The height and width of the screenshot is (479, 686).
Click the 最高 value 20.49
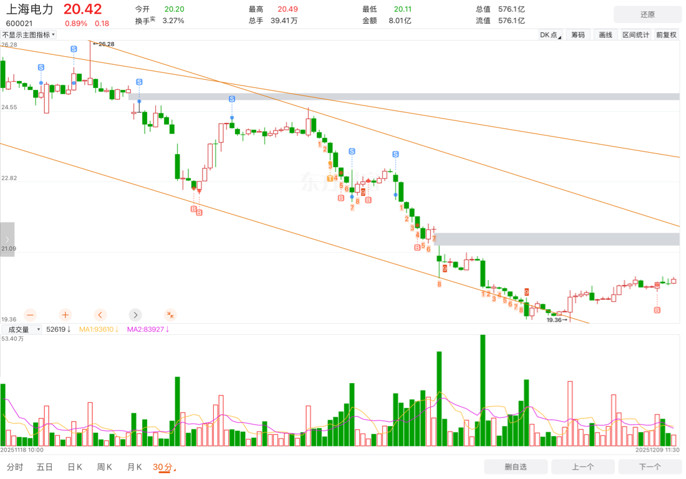287,9
